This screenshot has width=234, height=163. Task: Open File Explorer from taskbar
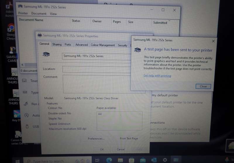120,160
